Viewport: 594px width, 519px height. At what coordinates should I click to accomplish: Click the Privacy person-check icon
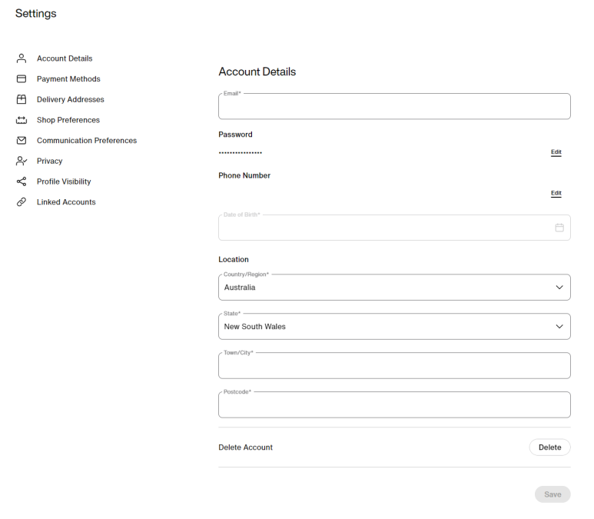[22, 161]
